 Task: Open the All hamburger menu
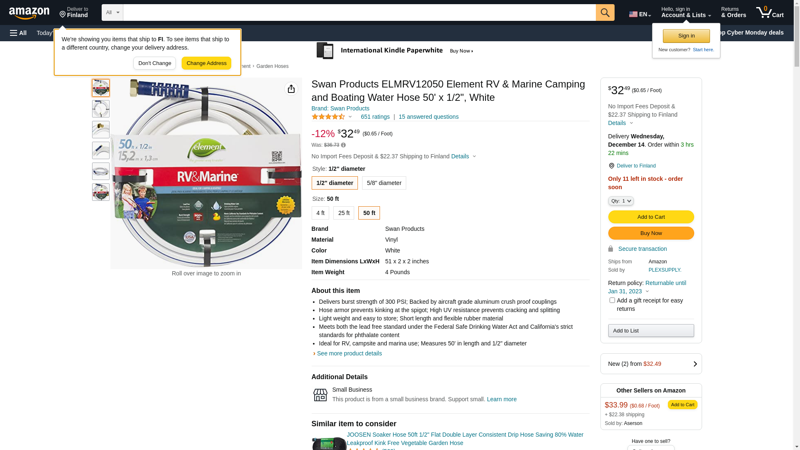[18, 33]
